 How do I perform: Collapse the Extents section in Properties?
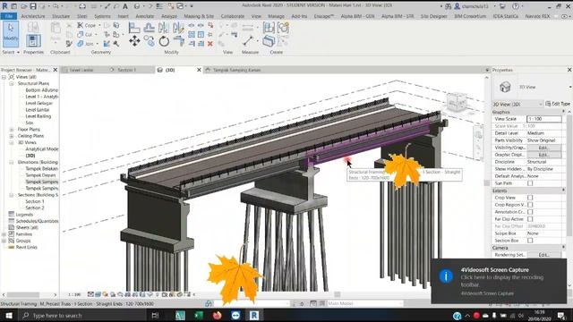pyautogui.click(x=563, y=191)
